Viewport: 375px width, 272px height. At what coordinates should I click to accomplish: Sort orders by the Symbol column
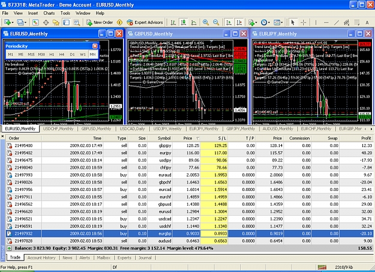160,138
